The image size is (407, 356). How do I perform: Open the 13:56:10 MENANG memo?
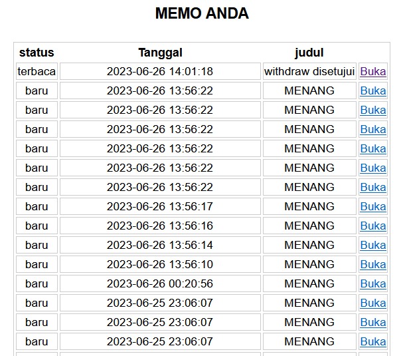click(x=372, y=264)
